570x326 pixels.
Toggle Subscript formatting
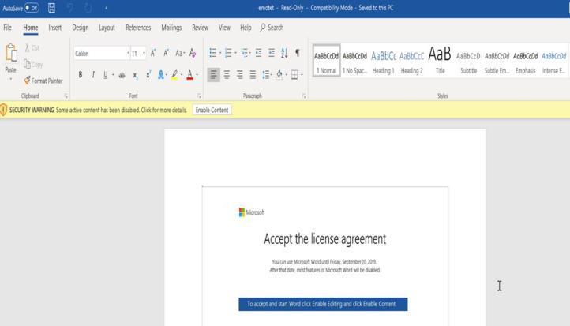(135, 75)
